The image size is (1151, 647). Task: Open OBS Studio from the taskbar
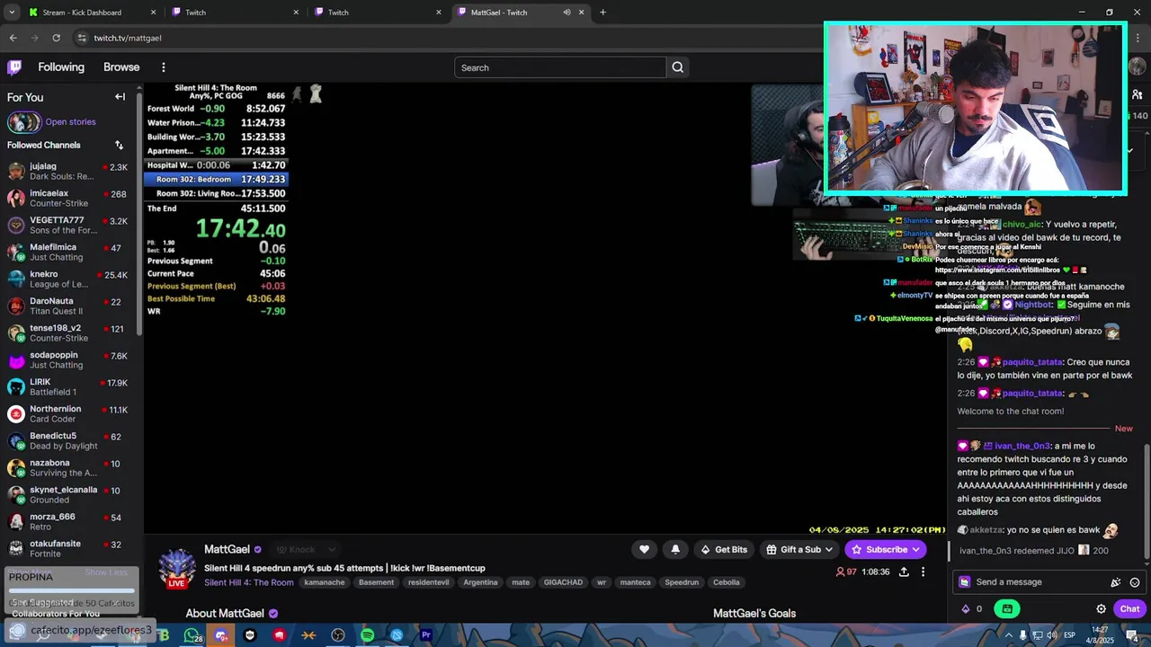coord(338,635)
